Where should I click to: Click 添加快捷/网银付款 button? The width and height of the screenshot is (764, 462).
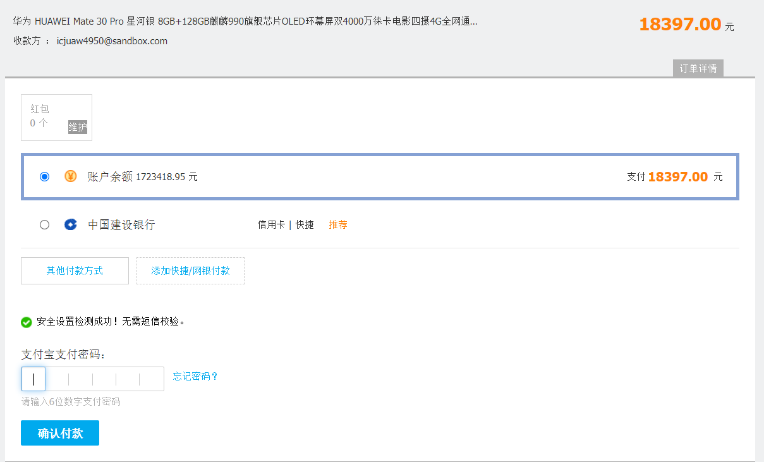pos(190,271)
